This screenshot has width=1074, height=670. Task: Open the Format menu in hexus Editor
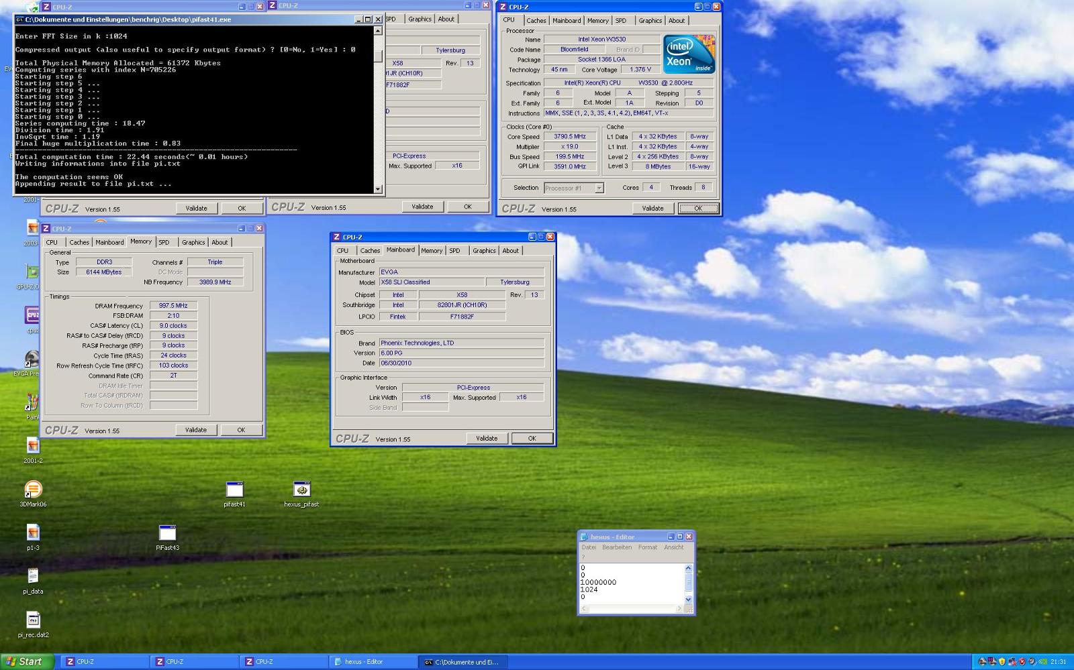pos(648,547)
